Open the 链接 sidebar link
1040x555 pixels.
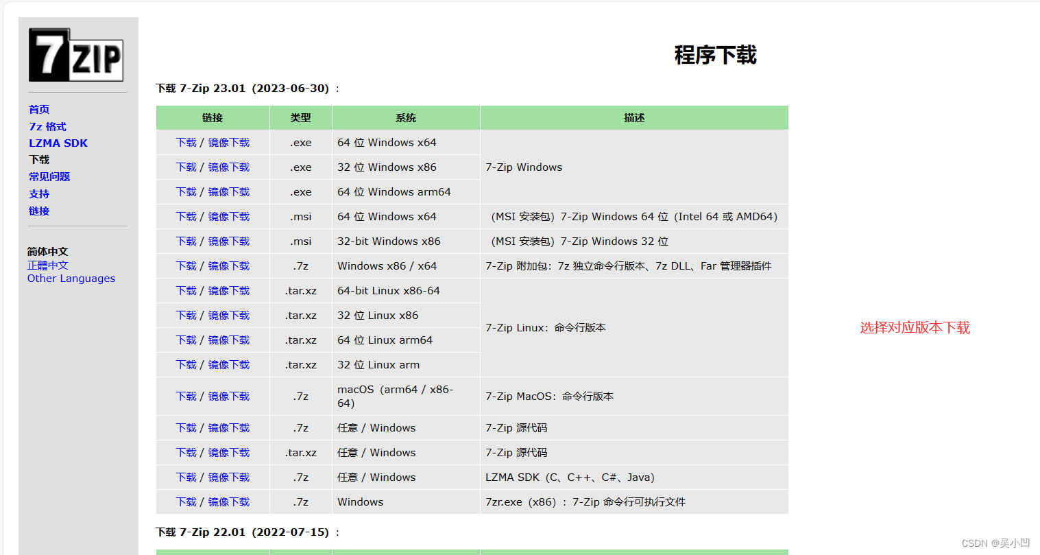[39, 211]
